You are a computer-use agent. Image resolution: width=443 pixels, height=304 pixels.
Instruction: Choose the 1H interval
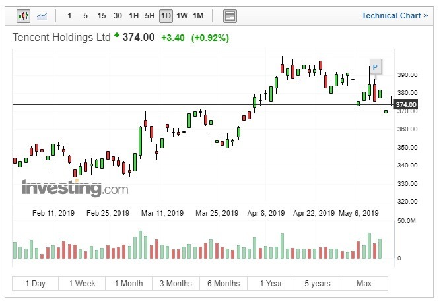133,16
